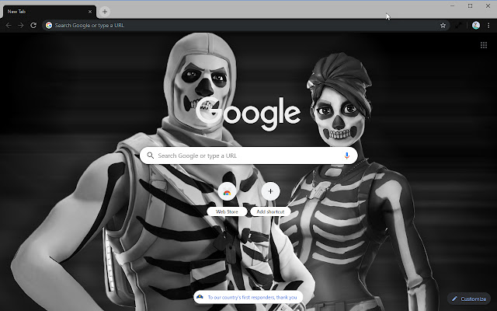Close the New Tab tab

[90, 12]
